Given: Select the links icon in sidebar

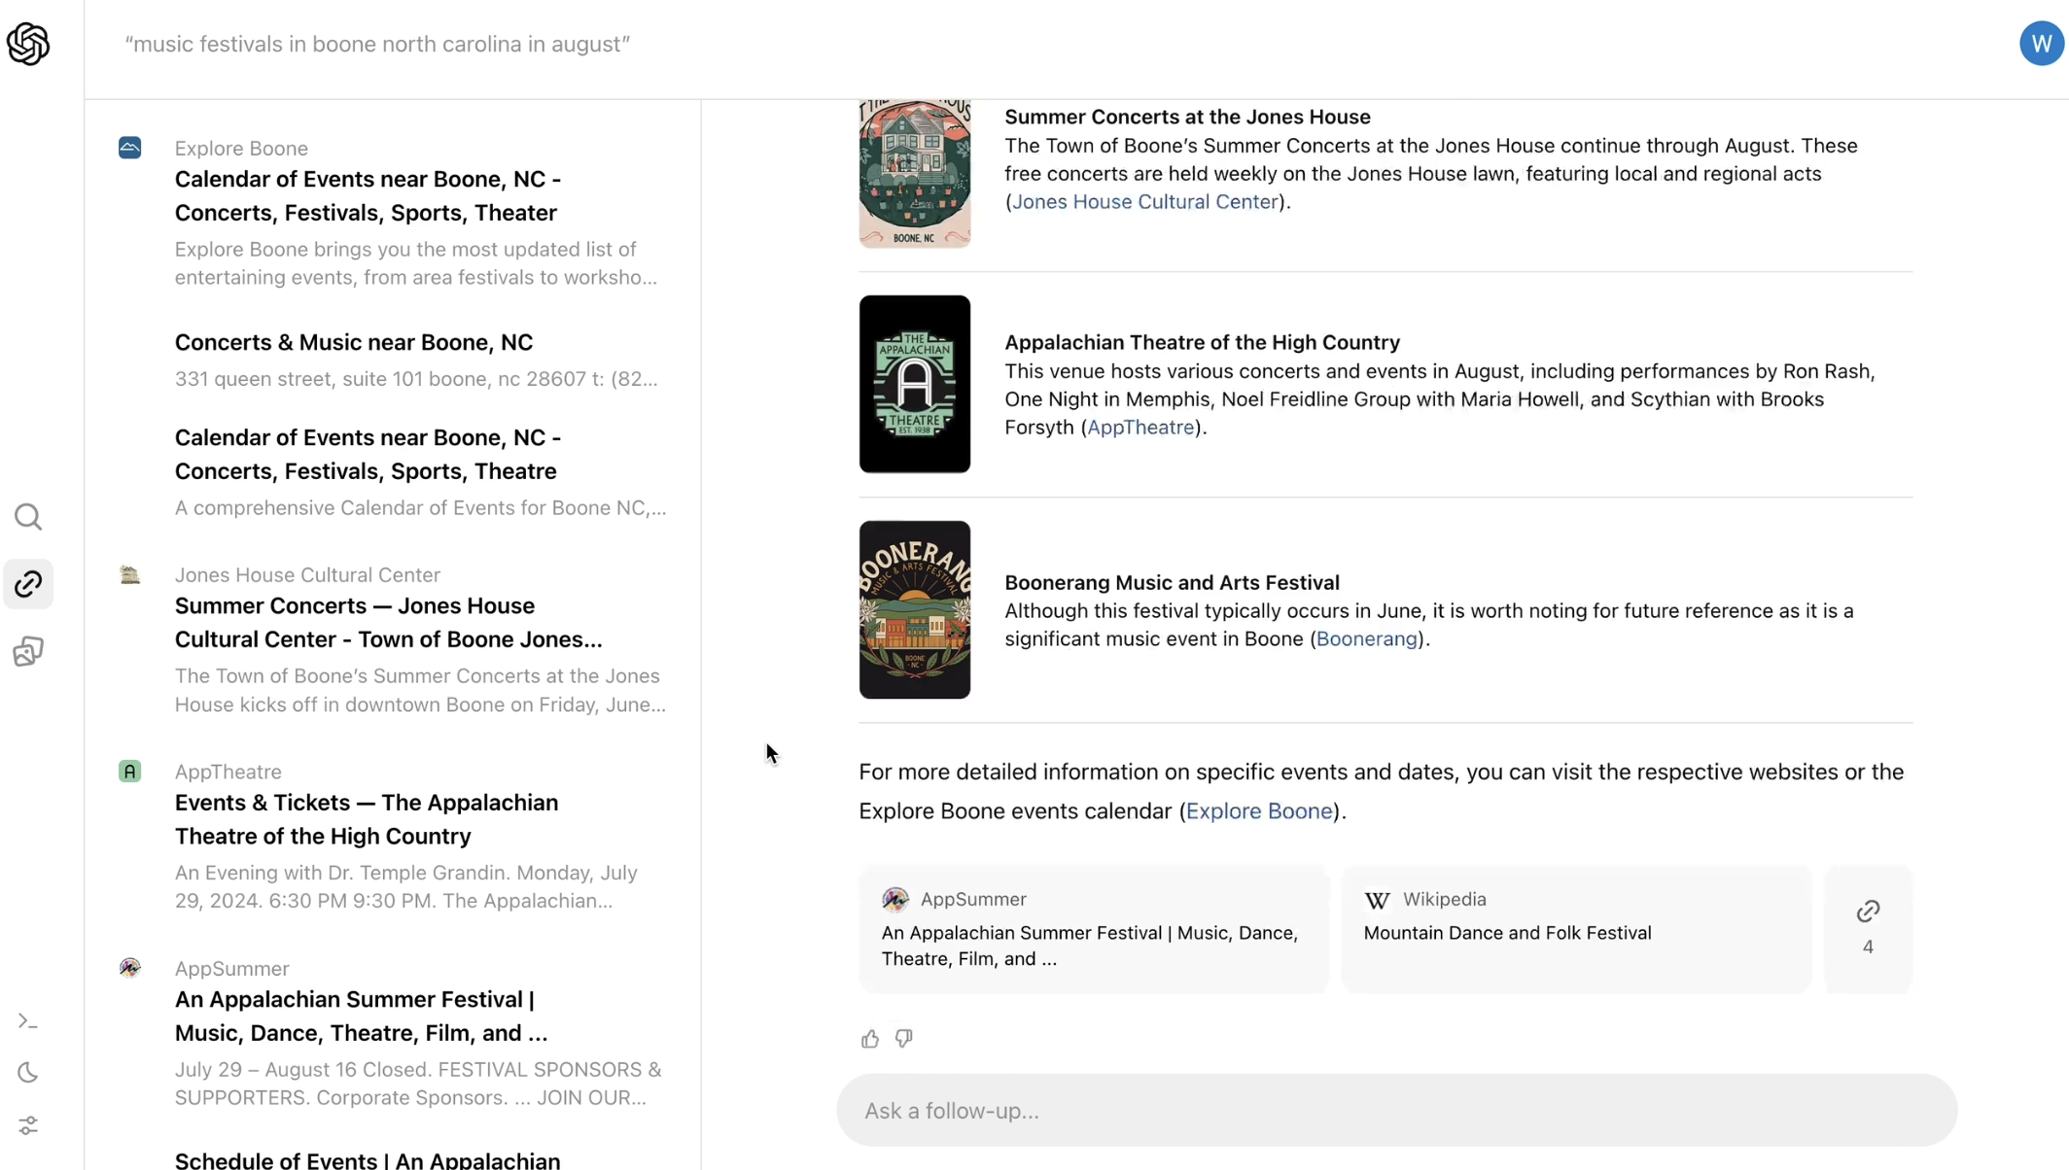Looking at the screenshot, I should click(28, 584).
